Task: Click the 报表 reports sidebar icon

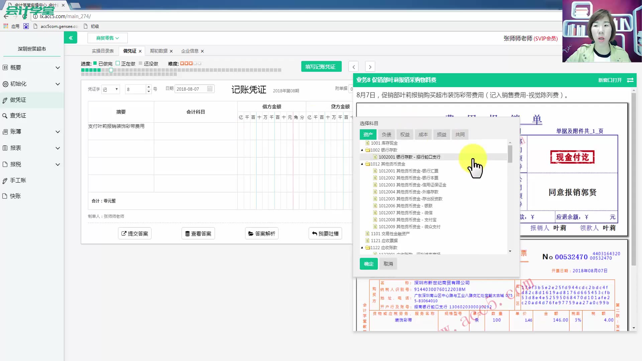Action: pyautogui.click(x=5, y=148)
